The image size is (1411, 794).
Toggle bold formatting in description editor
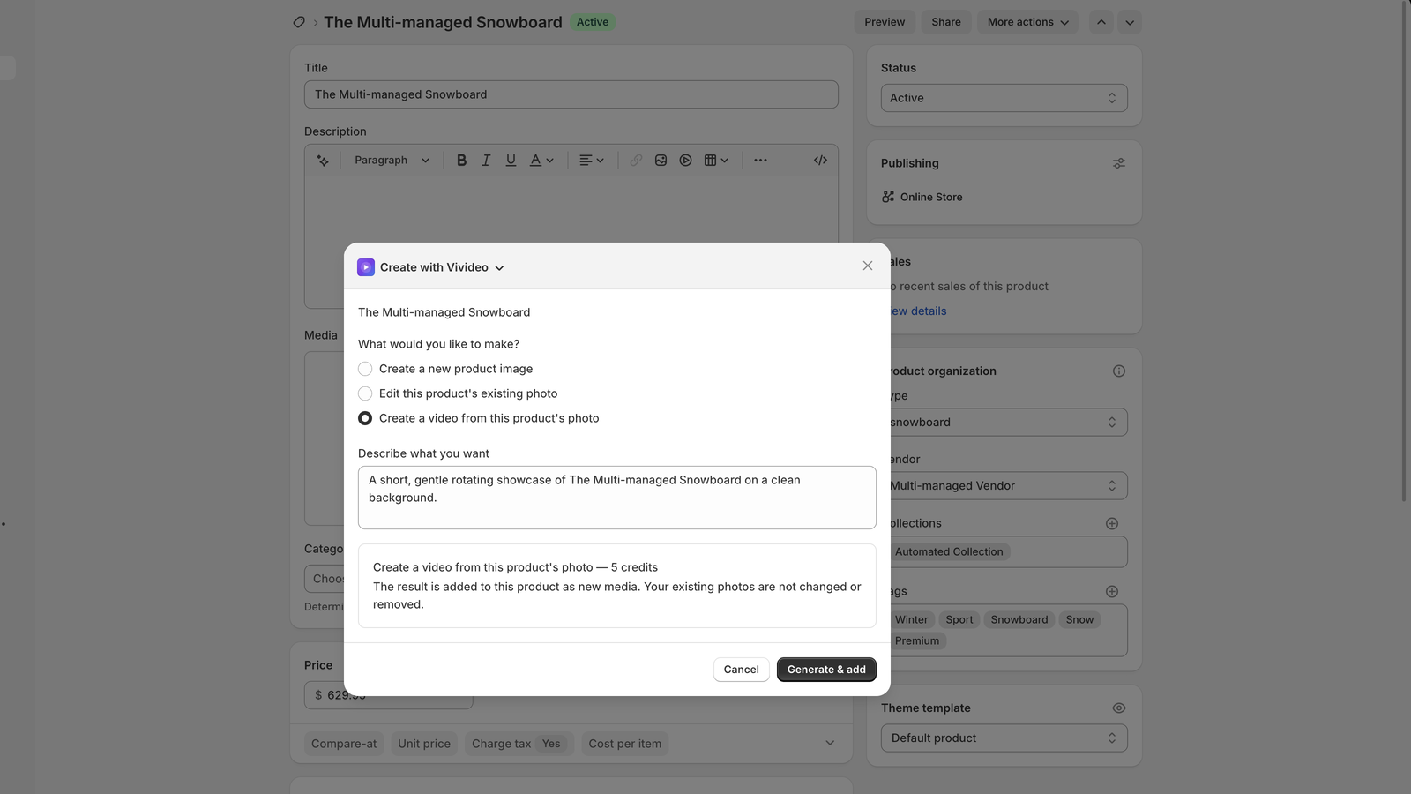pyautogui.click(x=461, y=161)
